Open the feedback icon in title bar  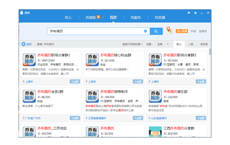coord(189,13)
